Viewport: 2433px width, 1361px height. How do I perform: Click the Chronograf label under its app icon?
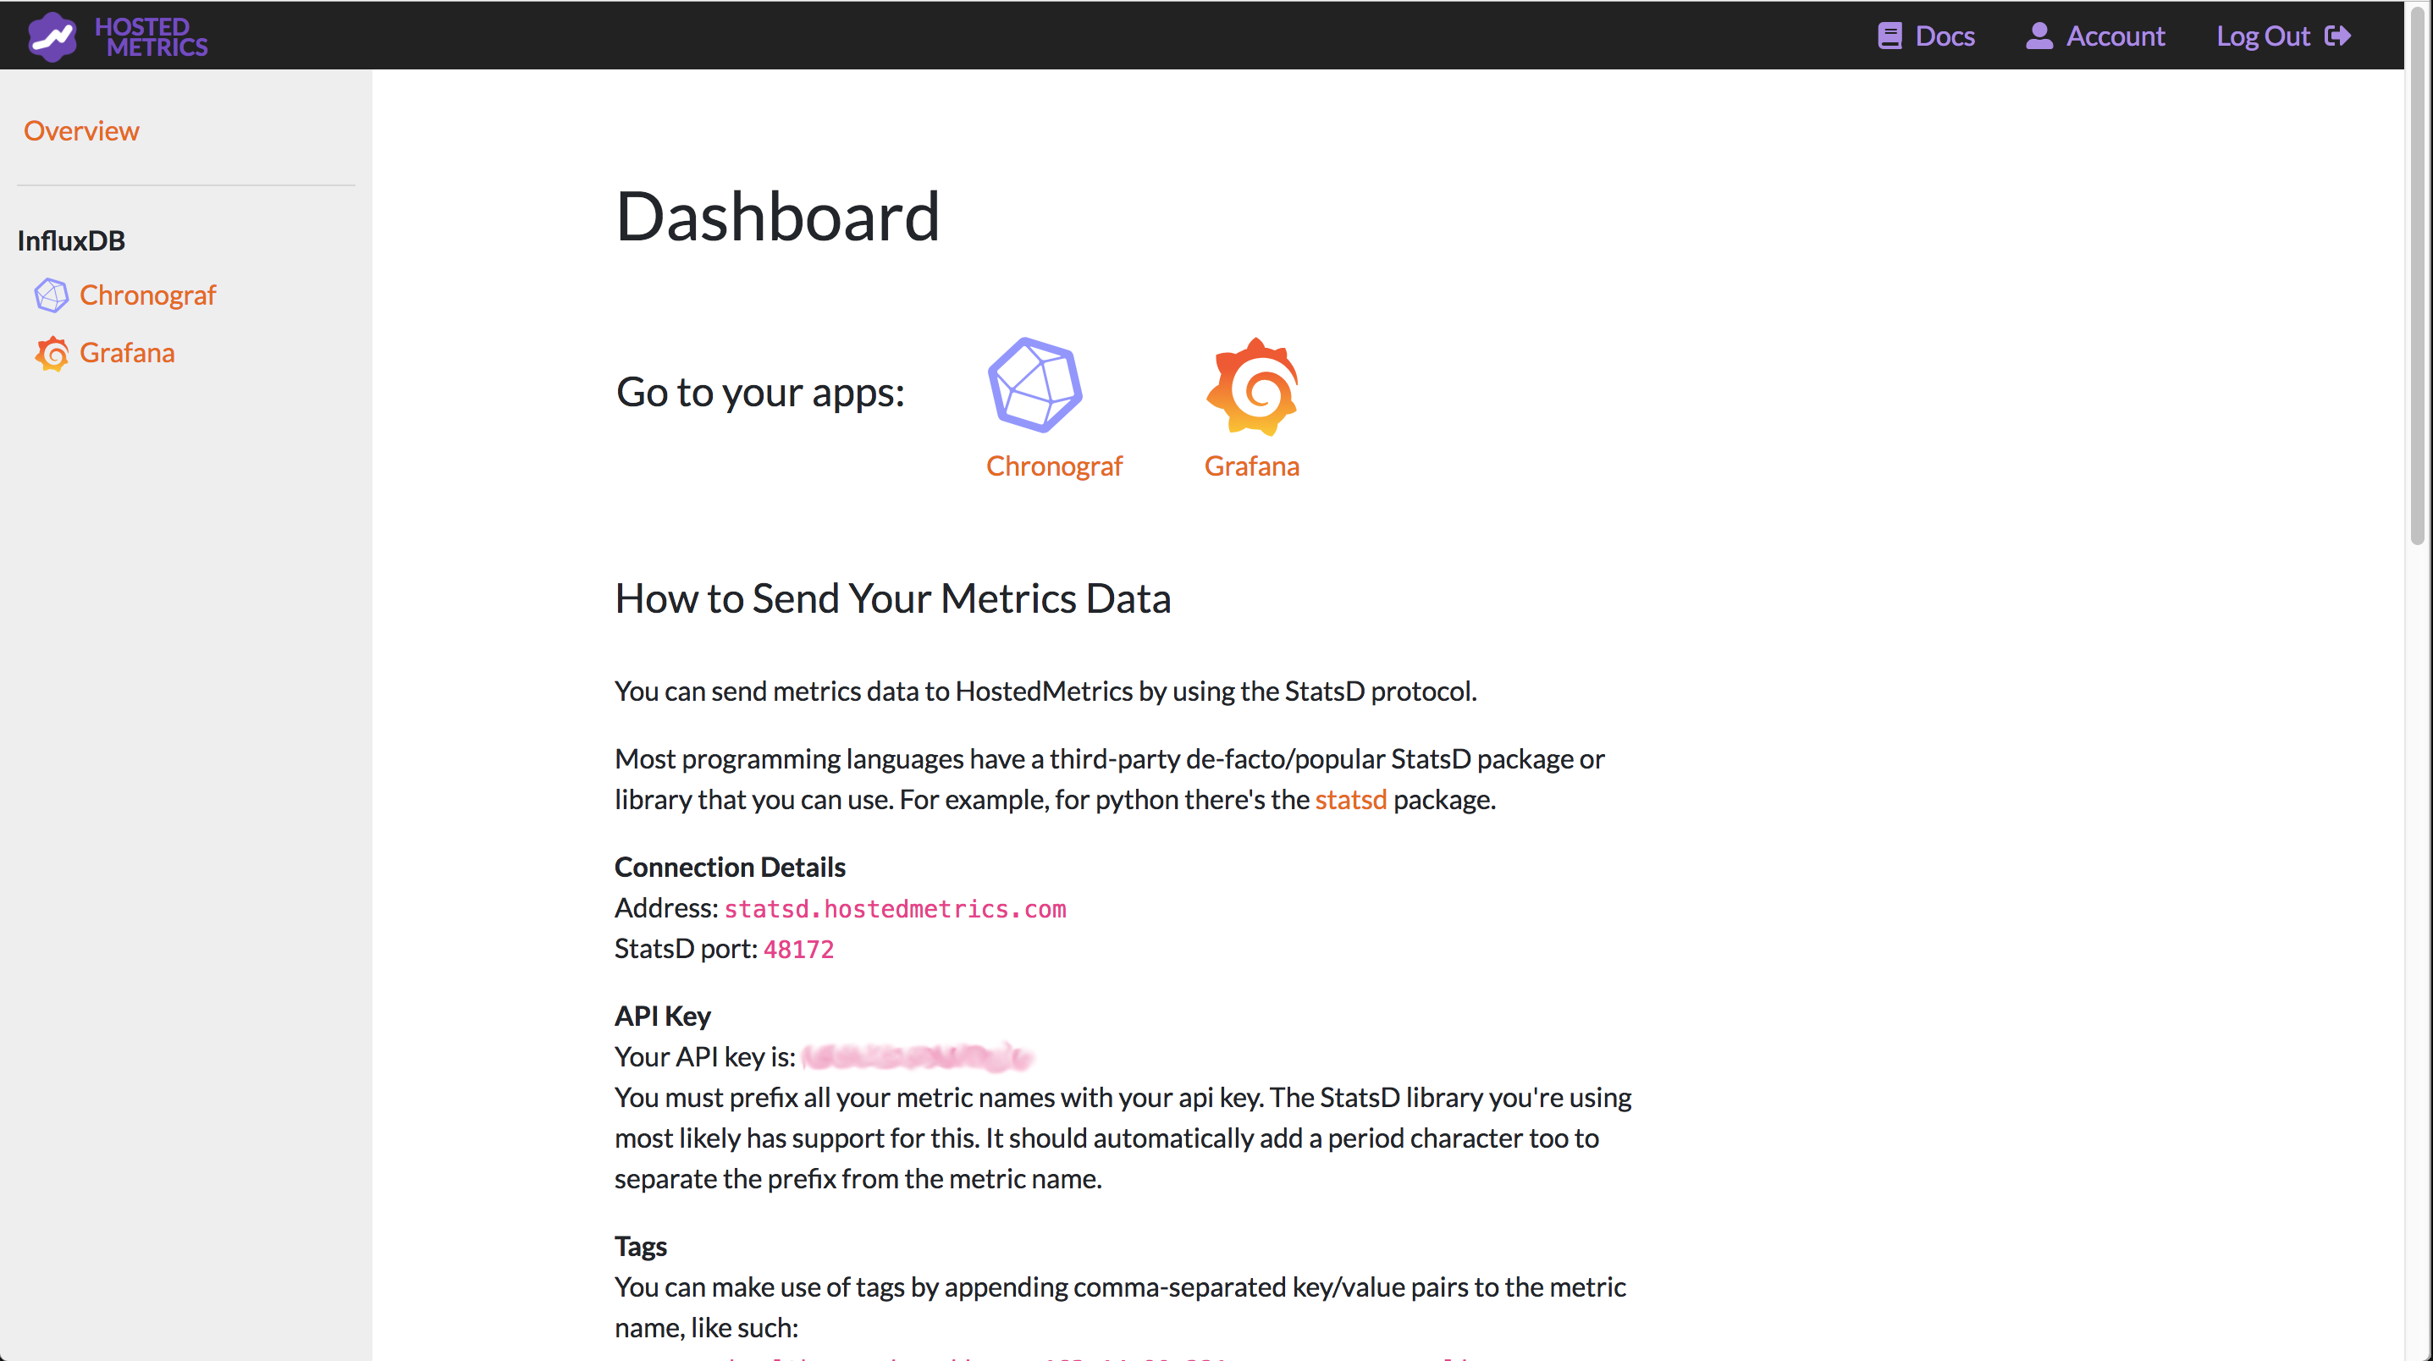pos(1054,466)
